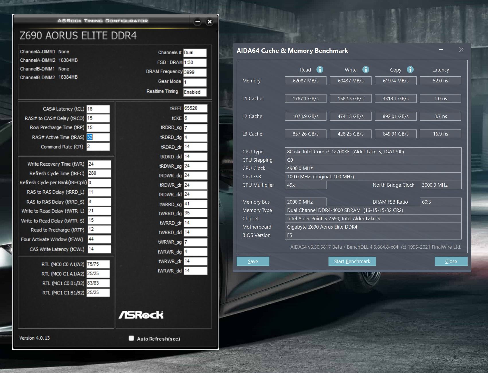Click the Motherboard value Gigabyte Z690 Aorus Elite
The image size is (488, 373).
pyautogui.click(x=373, y=227)
